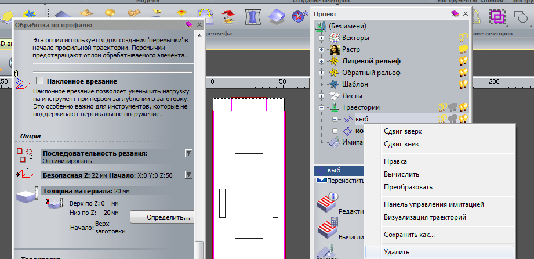Expand the Обратный рельеф tree node
The height and width of the screenshot is (259, 534).
pyautogui.click(x=321, y=73)
